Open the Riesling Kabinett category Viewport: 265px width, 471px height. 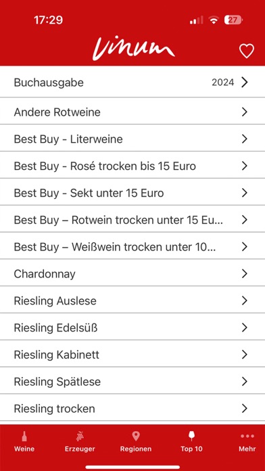[132, 355]
